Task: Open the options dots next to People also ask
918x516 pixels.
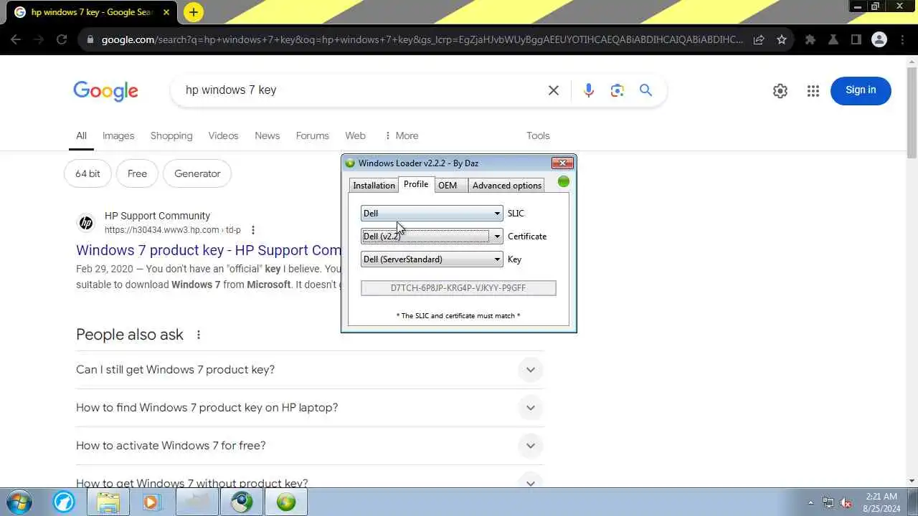Action: click(x=199, y=335)
